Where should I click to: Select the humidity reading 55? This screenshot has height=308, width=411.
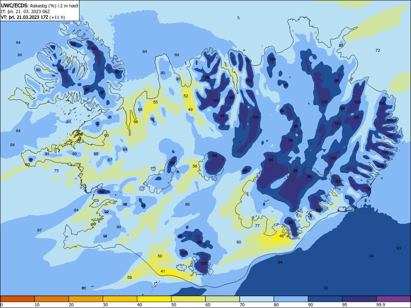click(155, 102)
